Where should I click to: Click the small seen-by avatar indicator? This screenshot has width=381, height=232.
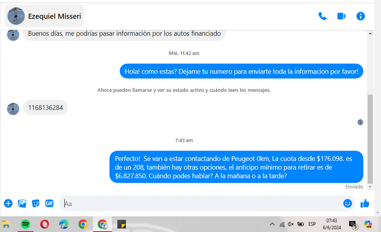tap(360, 122)
